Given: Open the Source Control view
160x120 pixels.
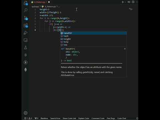Looking at the screenshot, I should [26, 18].
